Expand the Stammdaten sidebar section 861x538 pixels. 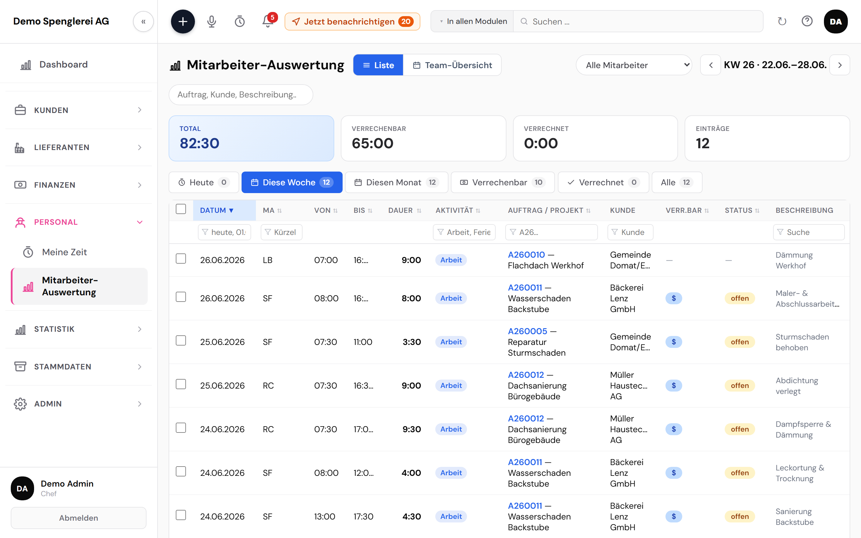click(x=140, y=366)
